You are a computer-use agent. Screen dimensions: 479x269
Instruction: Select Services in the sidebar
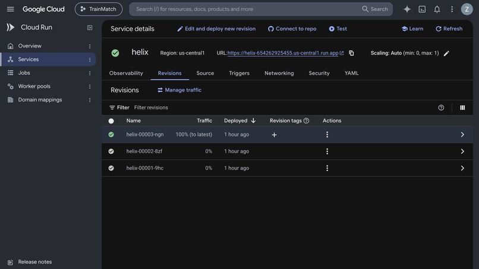29,59
